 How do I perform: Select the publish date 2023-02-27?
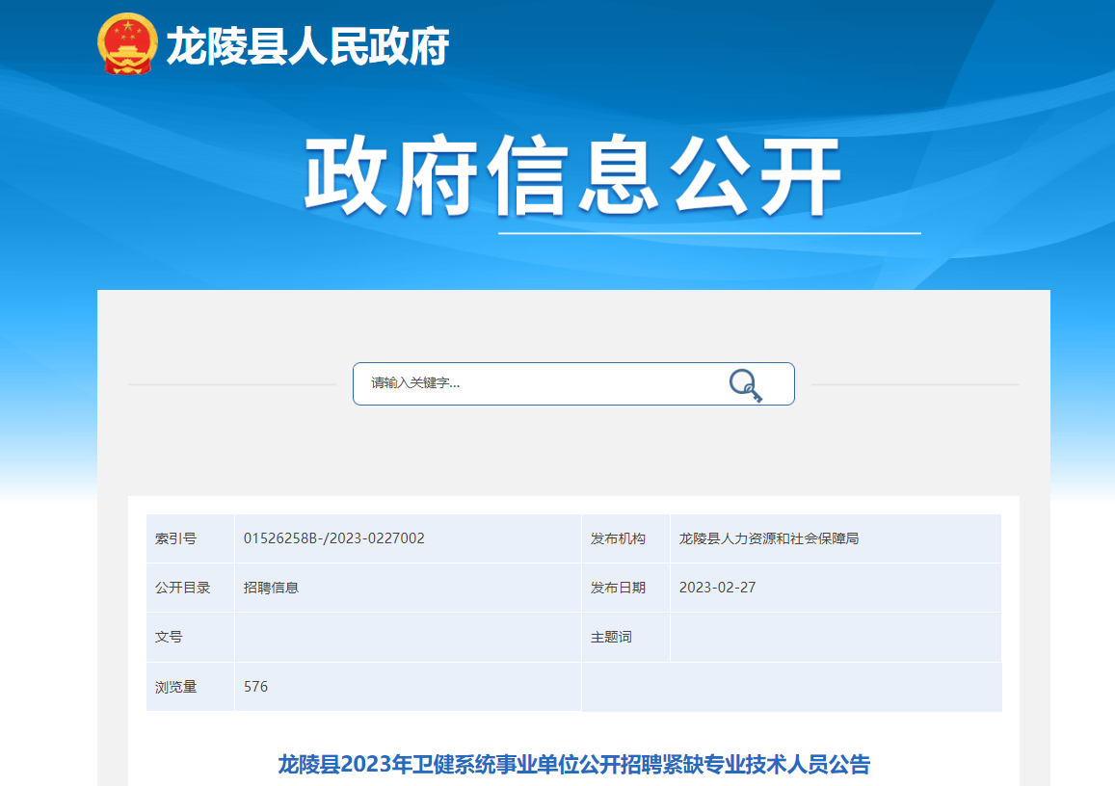717,588
